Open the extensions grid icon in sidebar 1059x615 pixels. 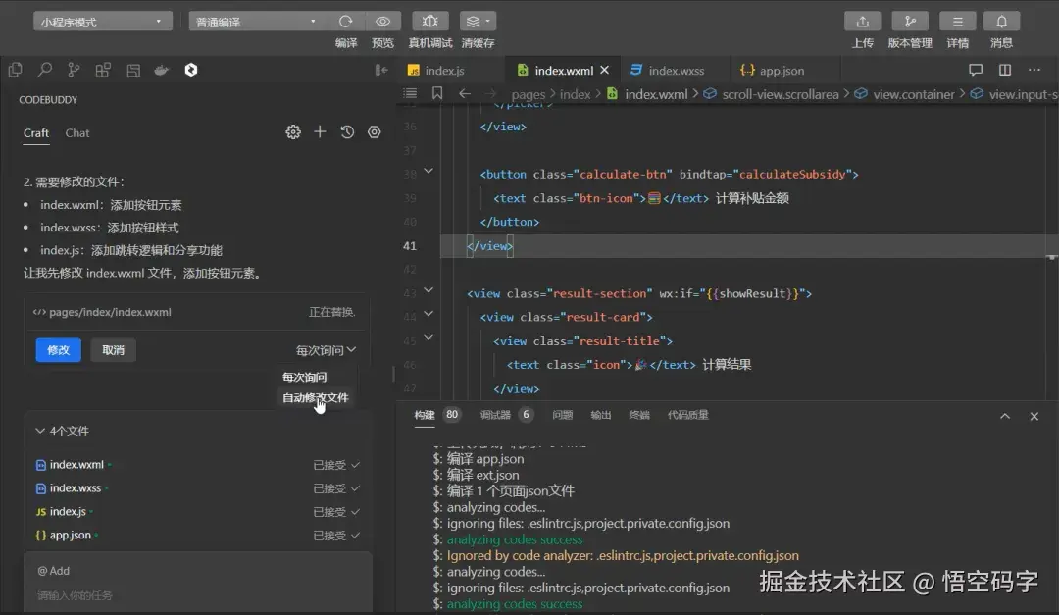pos(103,70)
